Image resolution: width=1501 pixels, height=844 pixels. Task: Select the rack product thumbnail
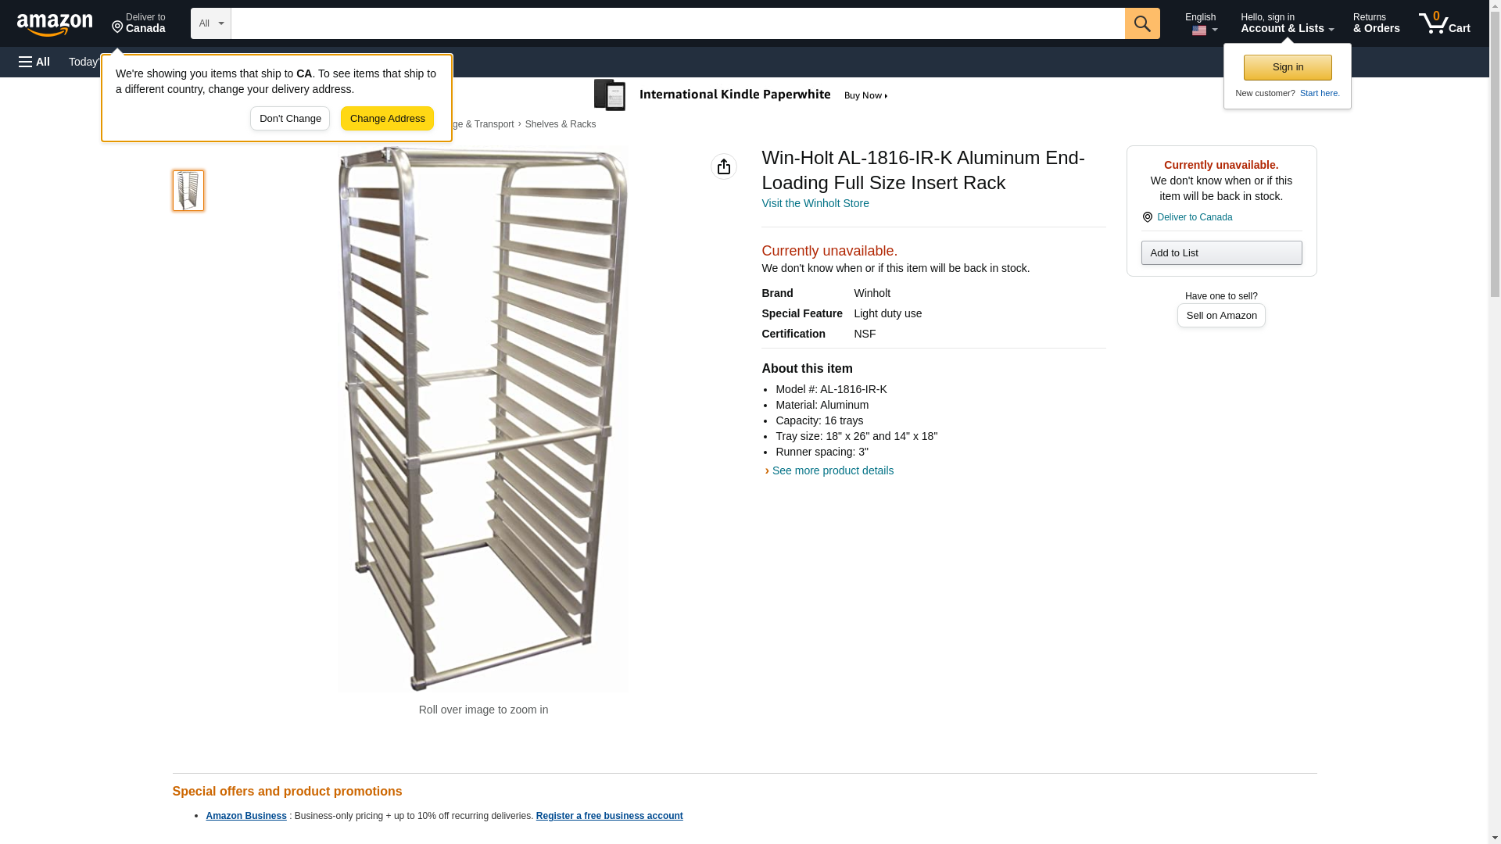(188, 191)
